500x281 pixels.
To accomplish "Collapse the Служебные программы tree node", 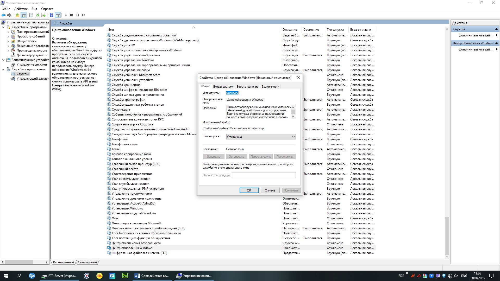I will pyautogui.click(x=3, y=27).
